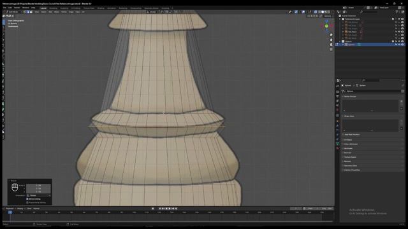
Task: Collapse the ReferenceImages collection
Action: (340, 19)
